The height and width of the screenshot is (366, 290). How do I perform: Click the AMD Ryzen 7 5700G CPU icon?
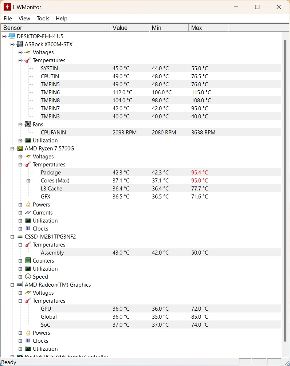click(20, 148)
